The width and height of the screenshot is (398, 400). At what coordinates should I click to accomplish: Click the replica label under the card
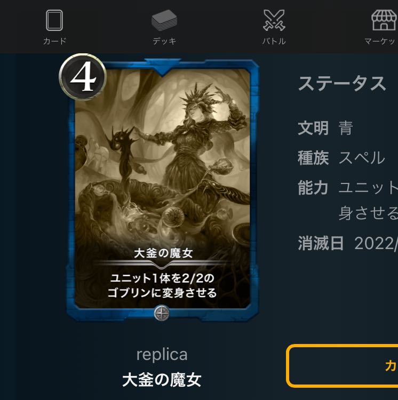162,355
